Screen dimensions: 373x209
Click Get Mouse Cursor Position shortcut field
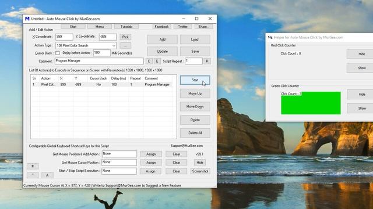(119, 163)
